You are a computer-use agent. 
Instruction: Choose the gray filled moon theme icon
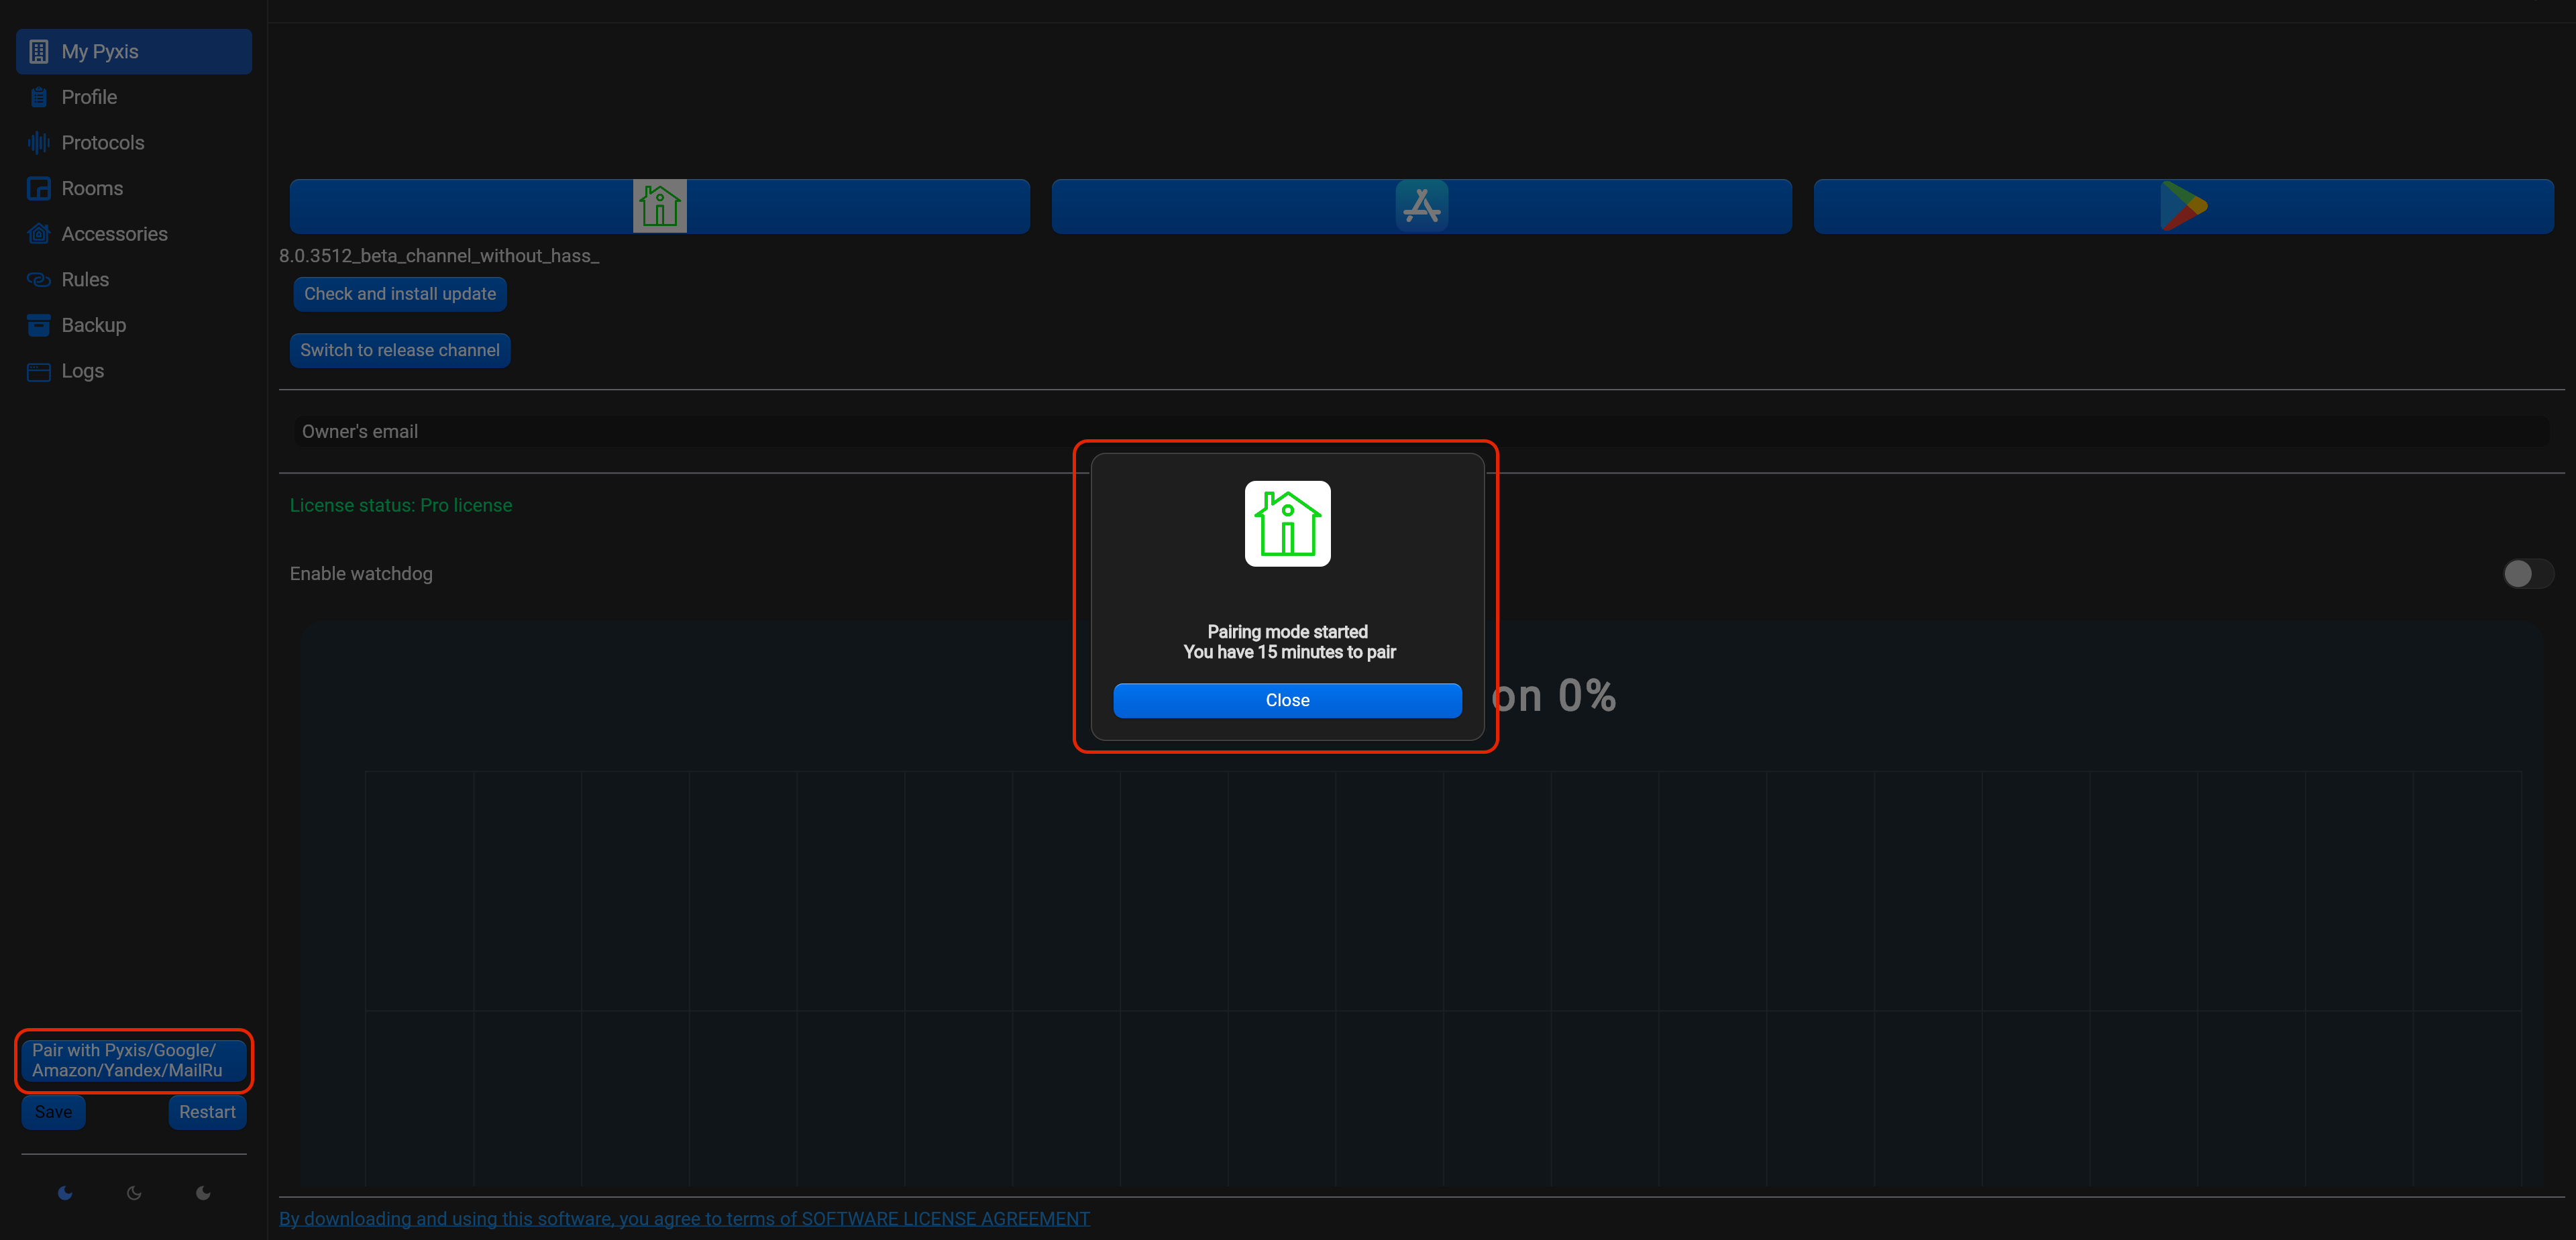click(203, 1193)
